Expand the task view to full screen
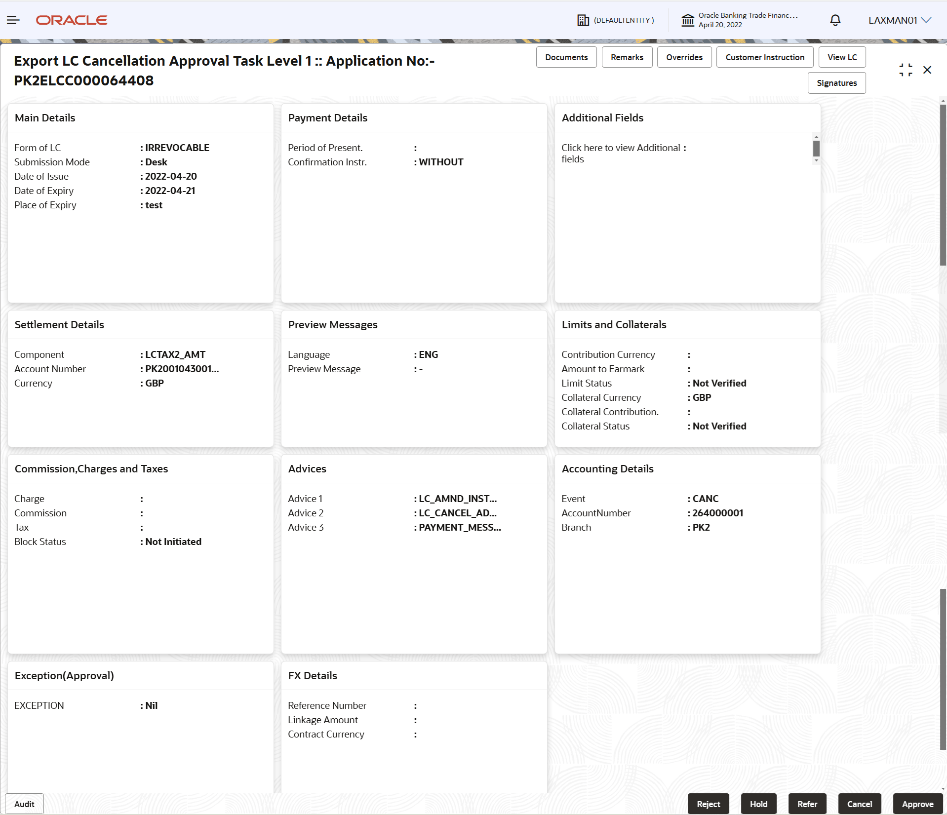 [906, 70]
